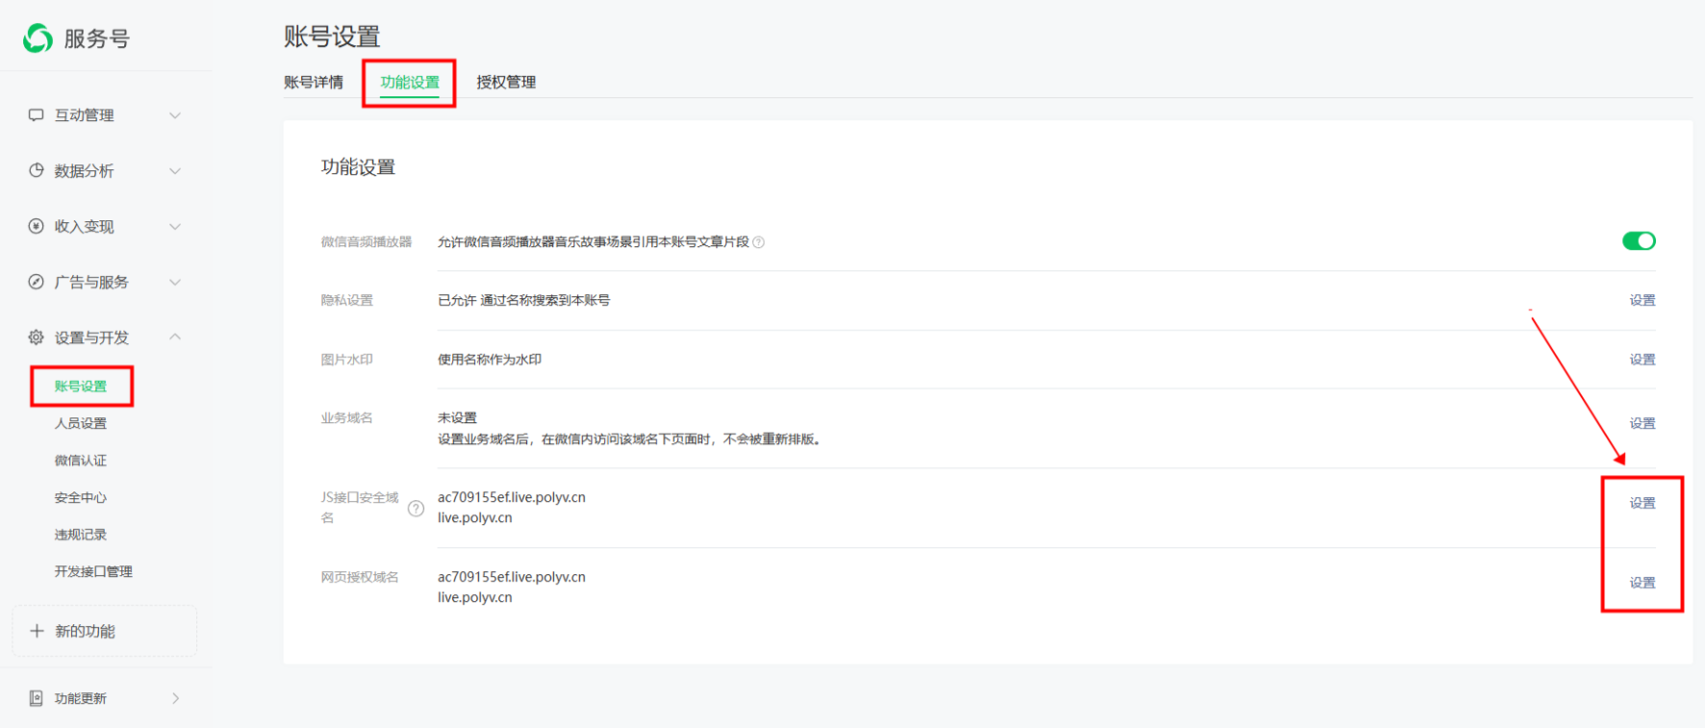Open the 功能更新 arrow chevron

(x=175, y=698)
